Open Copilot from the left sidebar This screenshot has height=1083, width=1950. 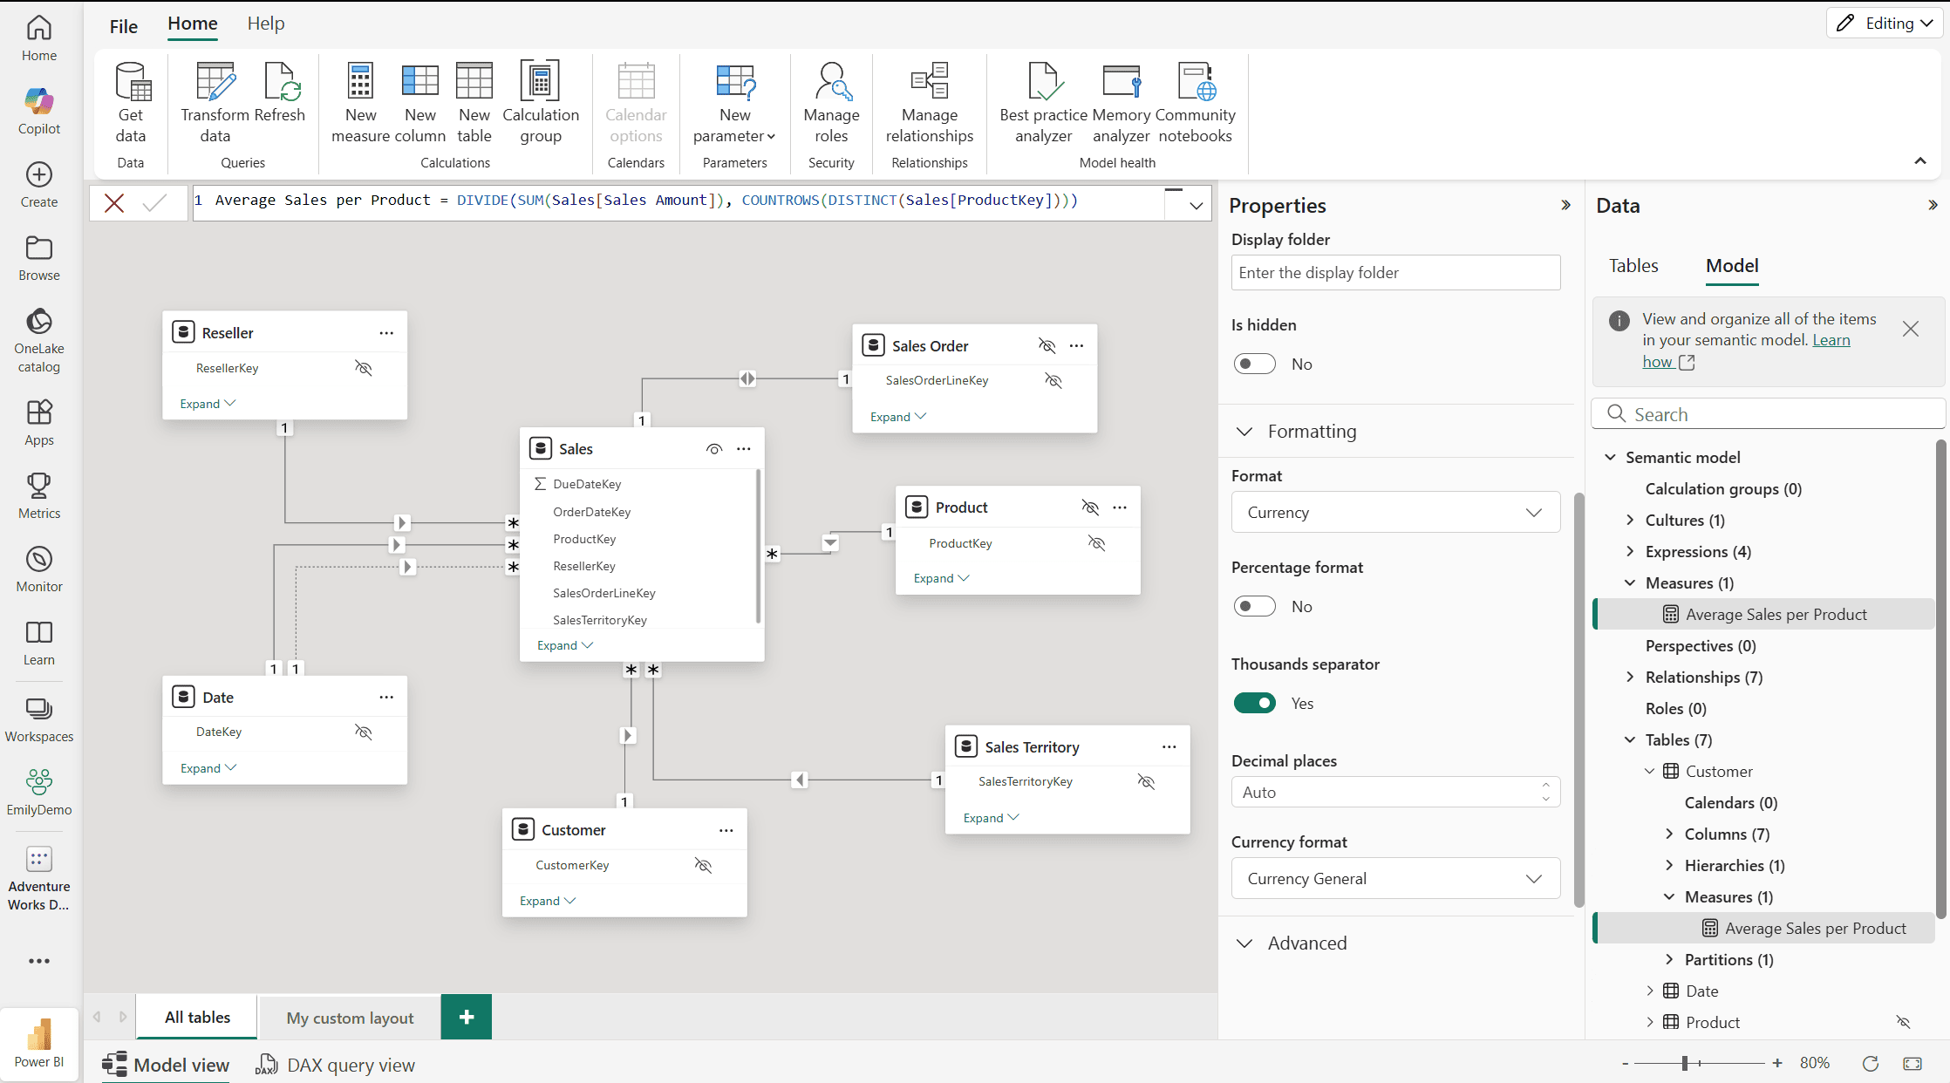click(39, 111)
